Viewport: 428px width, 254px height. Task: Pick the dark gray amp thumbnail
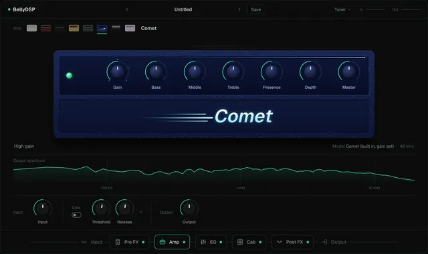coord(88,28)
